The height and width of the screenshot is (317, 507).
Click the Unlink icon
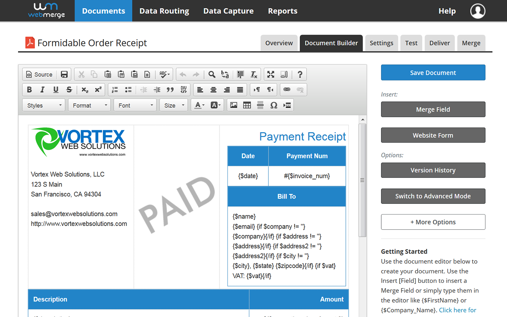pyautogui.click(x=300, y=90)
